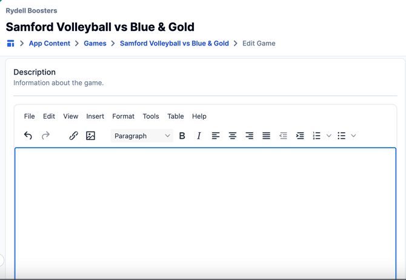Justify the text
Image resolution: width=406 pixels, height=280 pixels.
[x=266, y=136]
